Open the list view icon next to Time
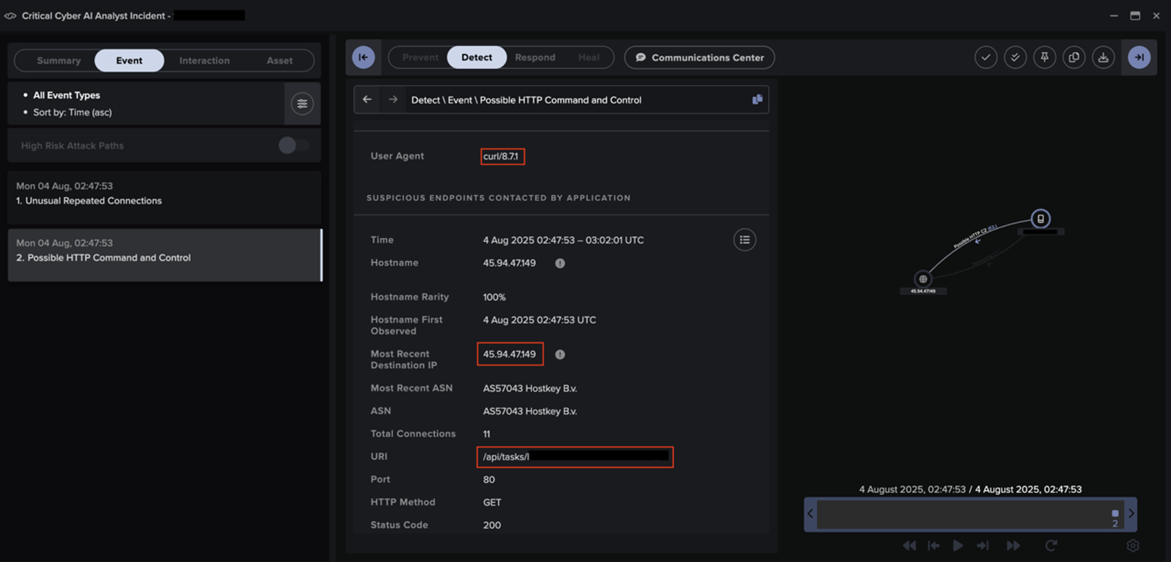This screenshot has width=1171, height=562. coord(744,240)
